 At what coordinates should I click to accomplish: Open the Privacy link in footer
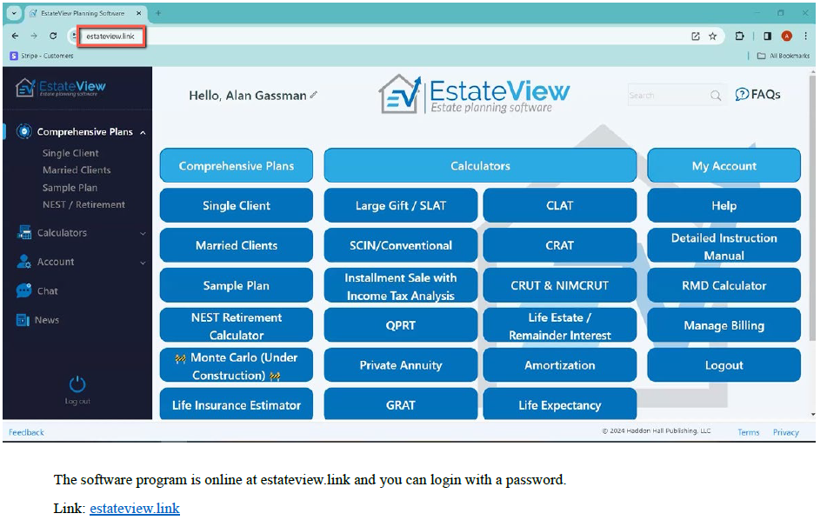[786, 432]
